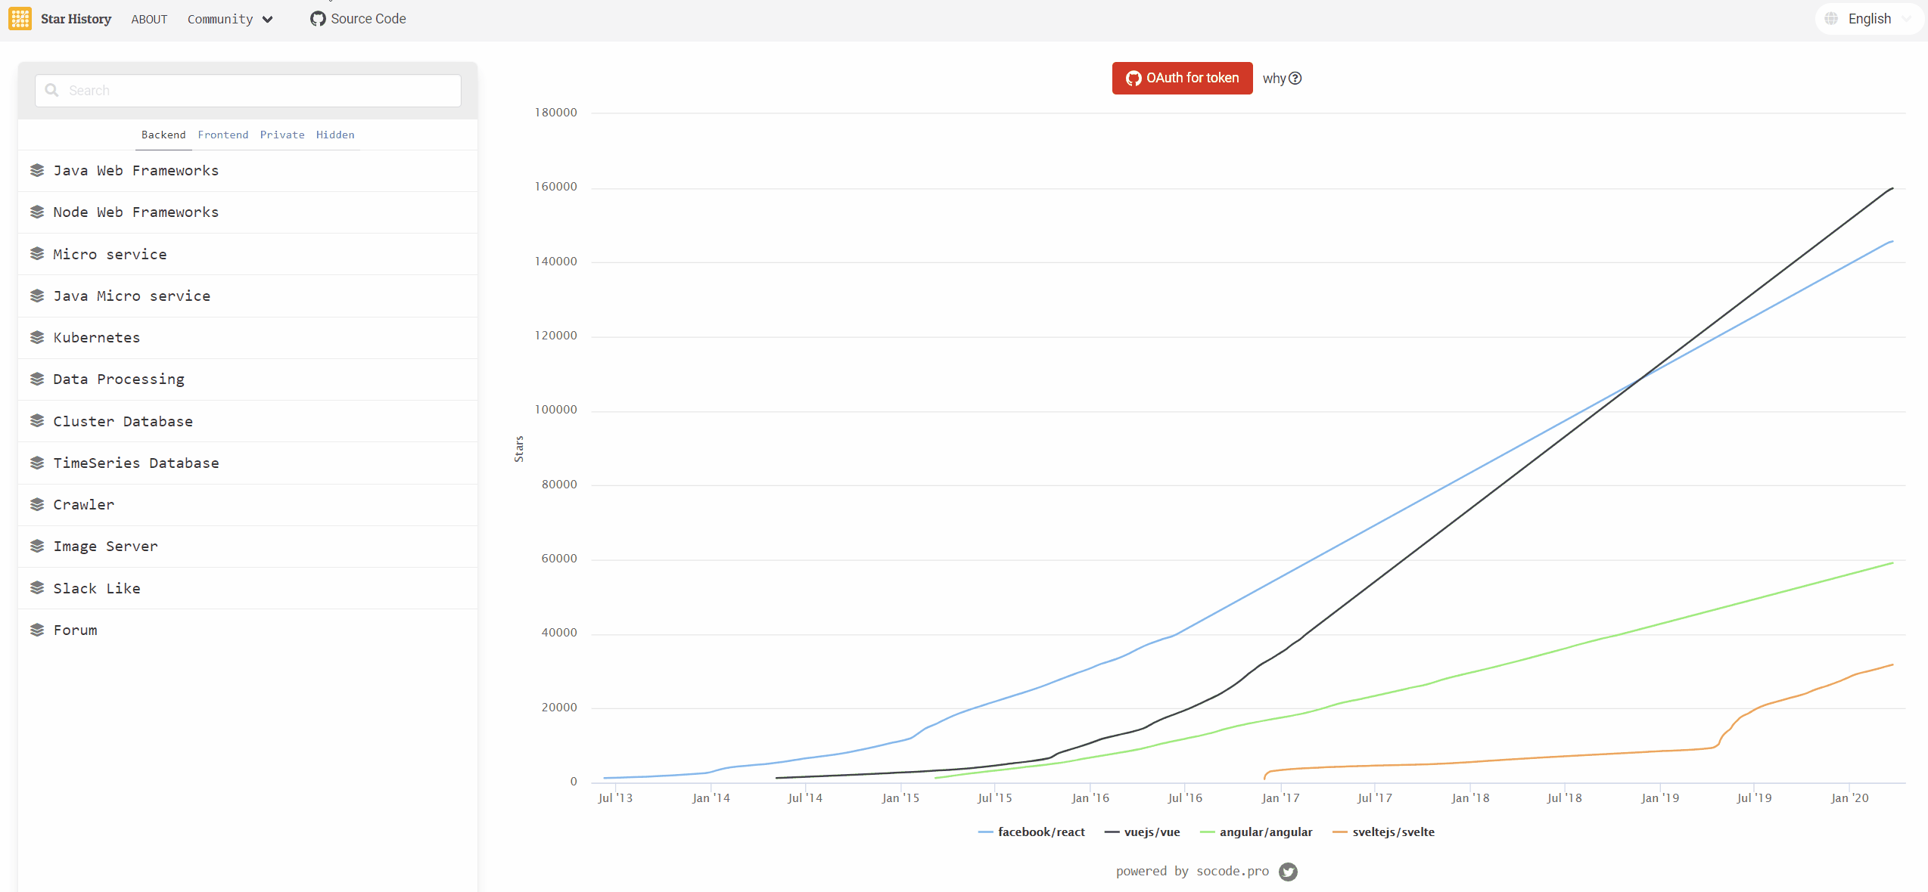Toggle vuejs/vue series in chart legend
The height and width of the screenshot is (892, 1928).
pos(1151,832)
